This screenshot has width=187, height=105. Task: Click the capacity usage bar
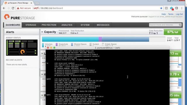tap(104, 39)
